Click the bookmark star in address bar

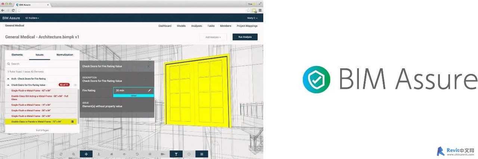(248, 10)
